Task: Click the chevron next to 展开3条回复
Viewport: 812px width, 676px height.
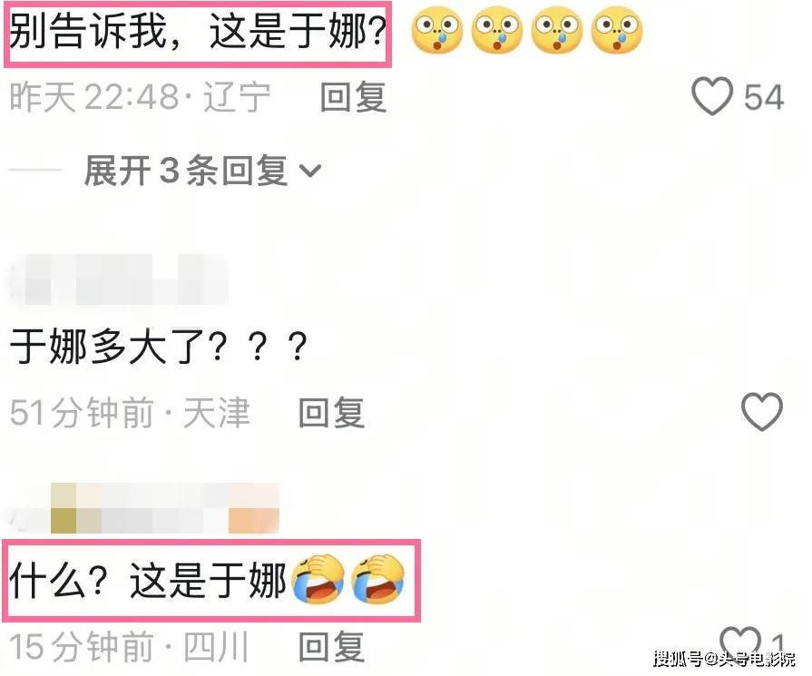Action: [310, 171]
